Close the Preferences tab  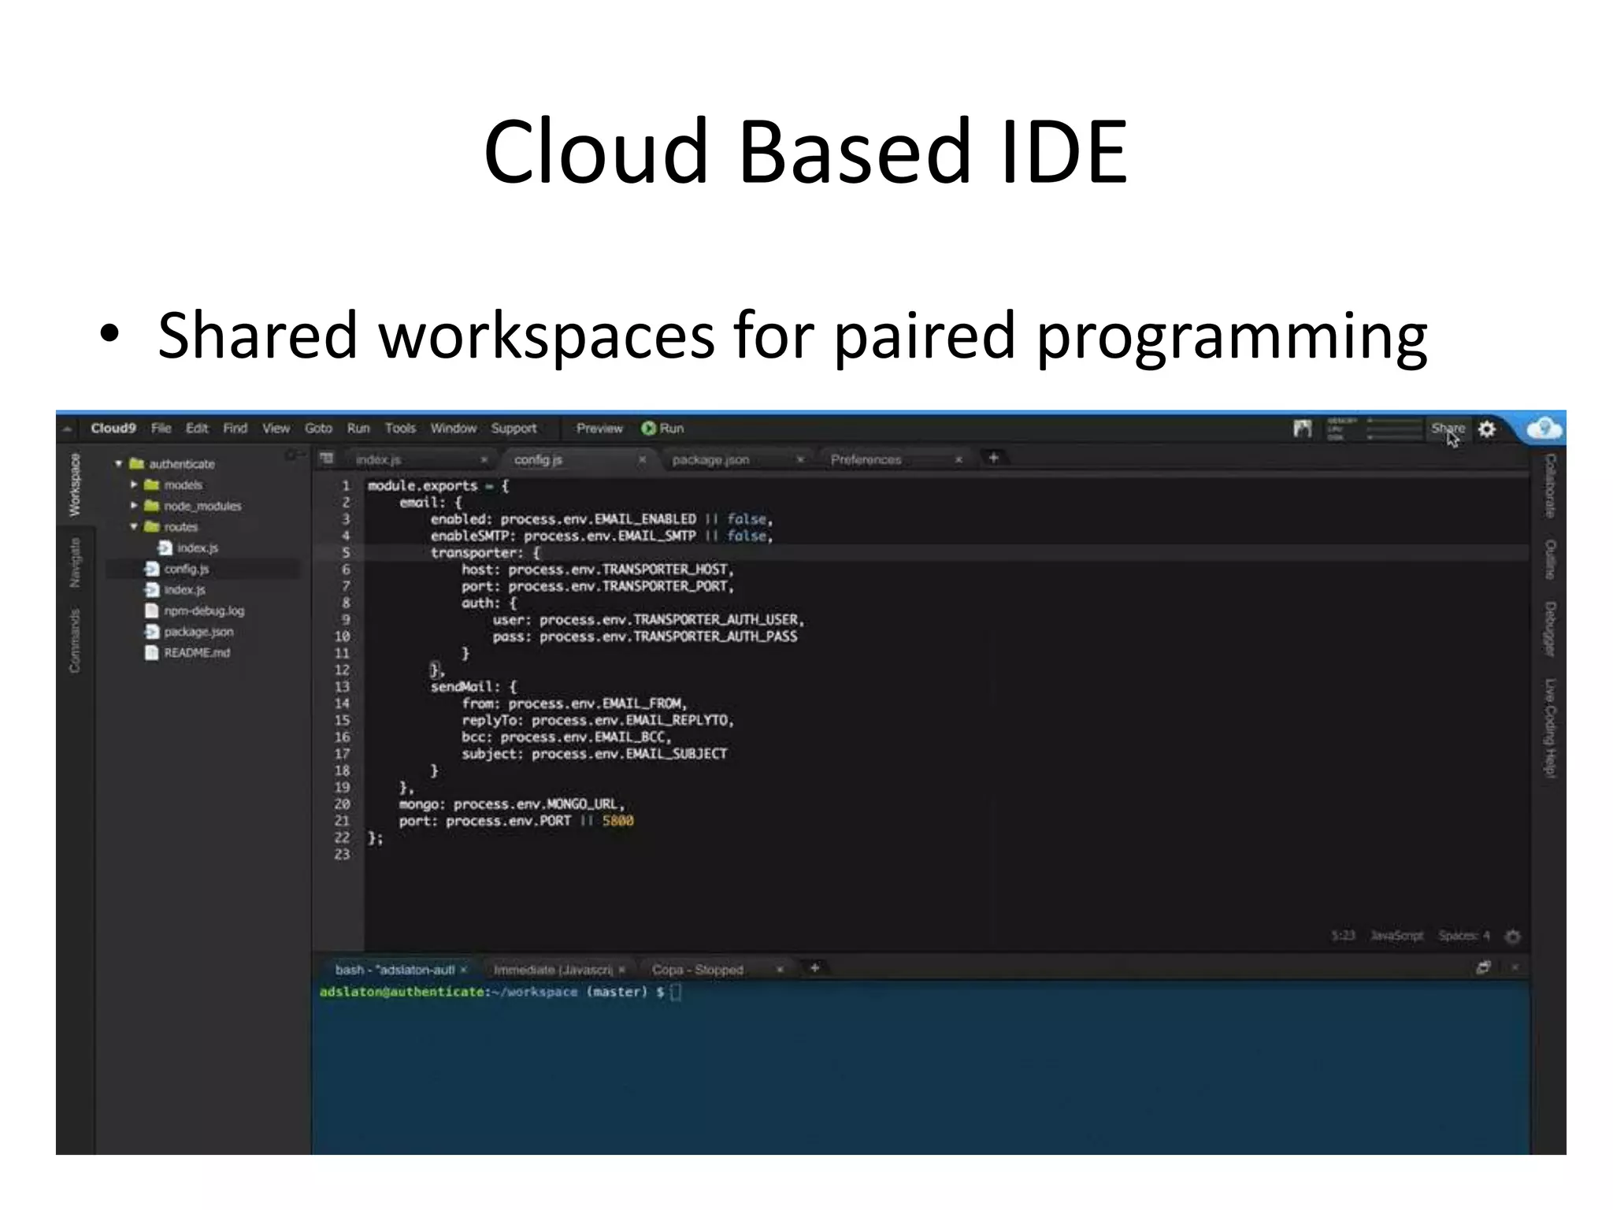click(959, 459)
